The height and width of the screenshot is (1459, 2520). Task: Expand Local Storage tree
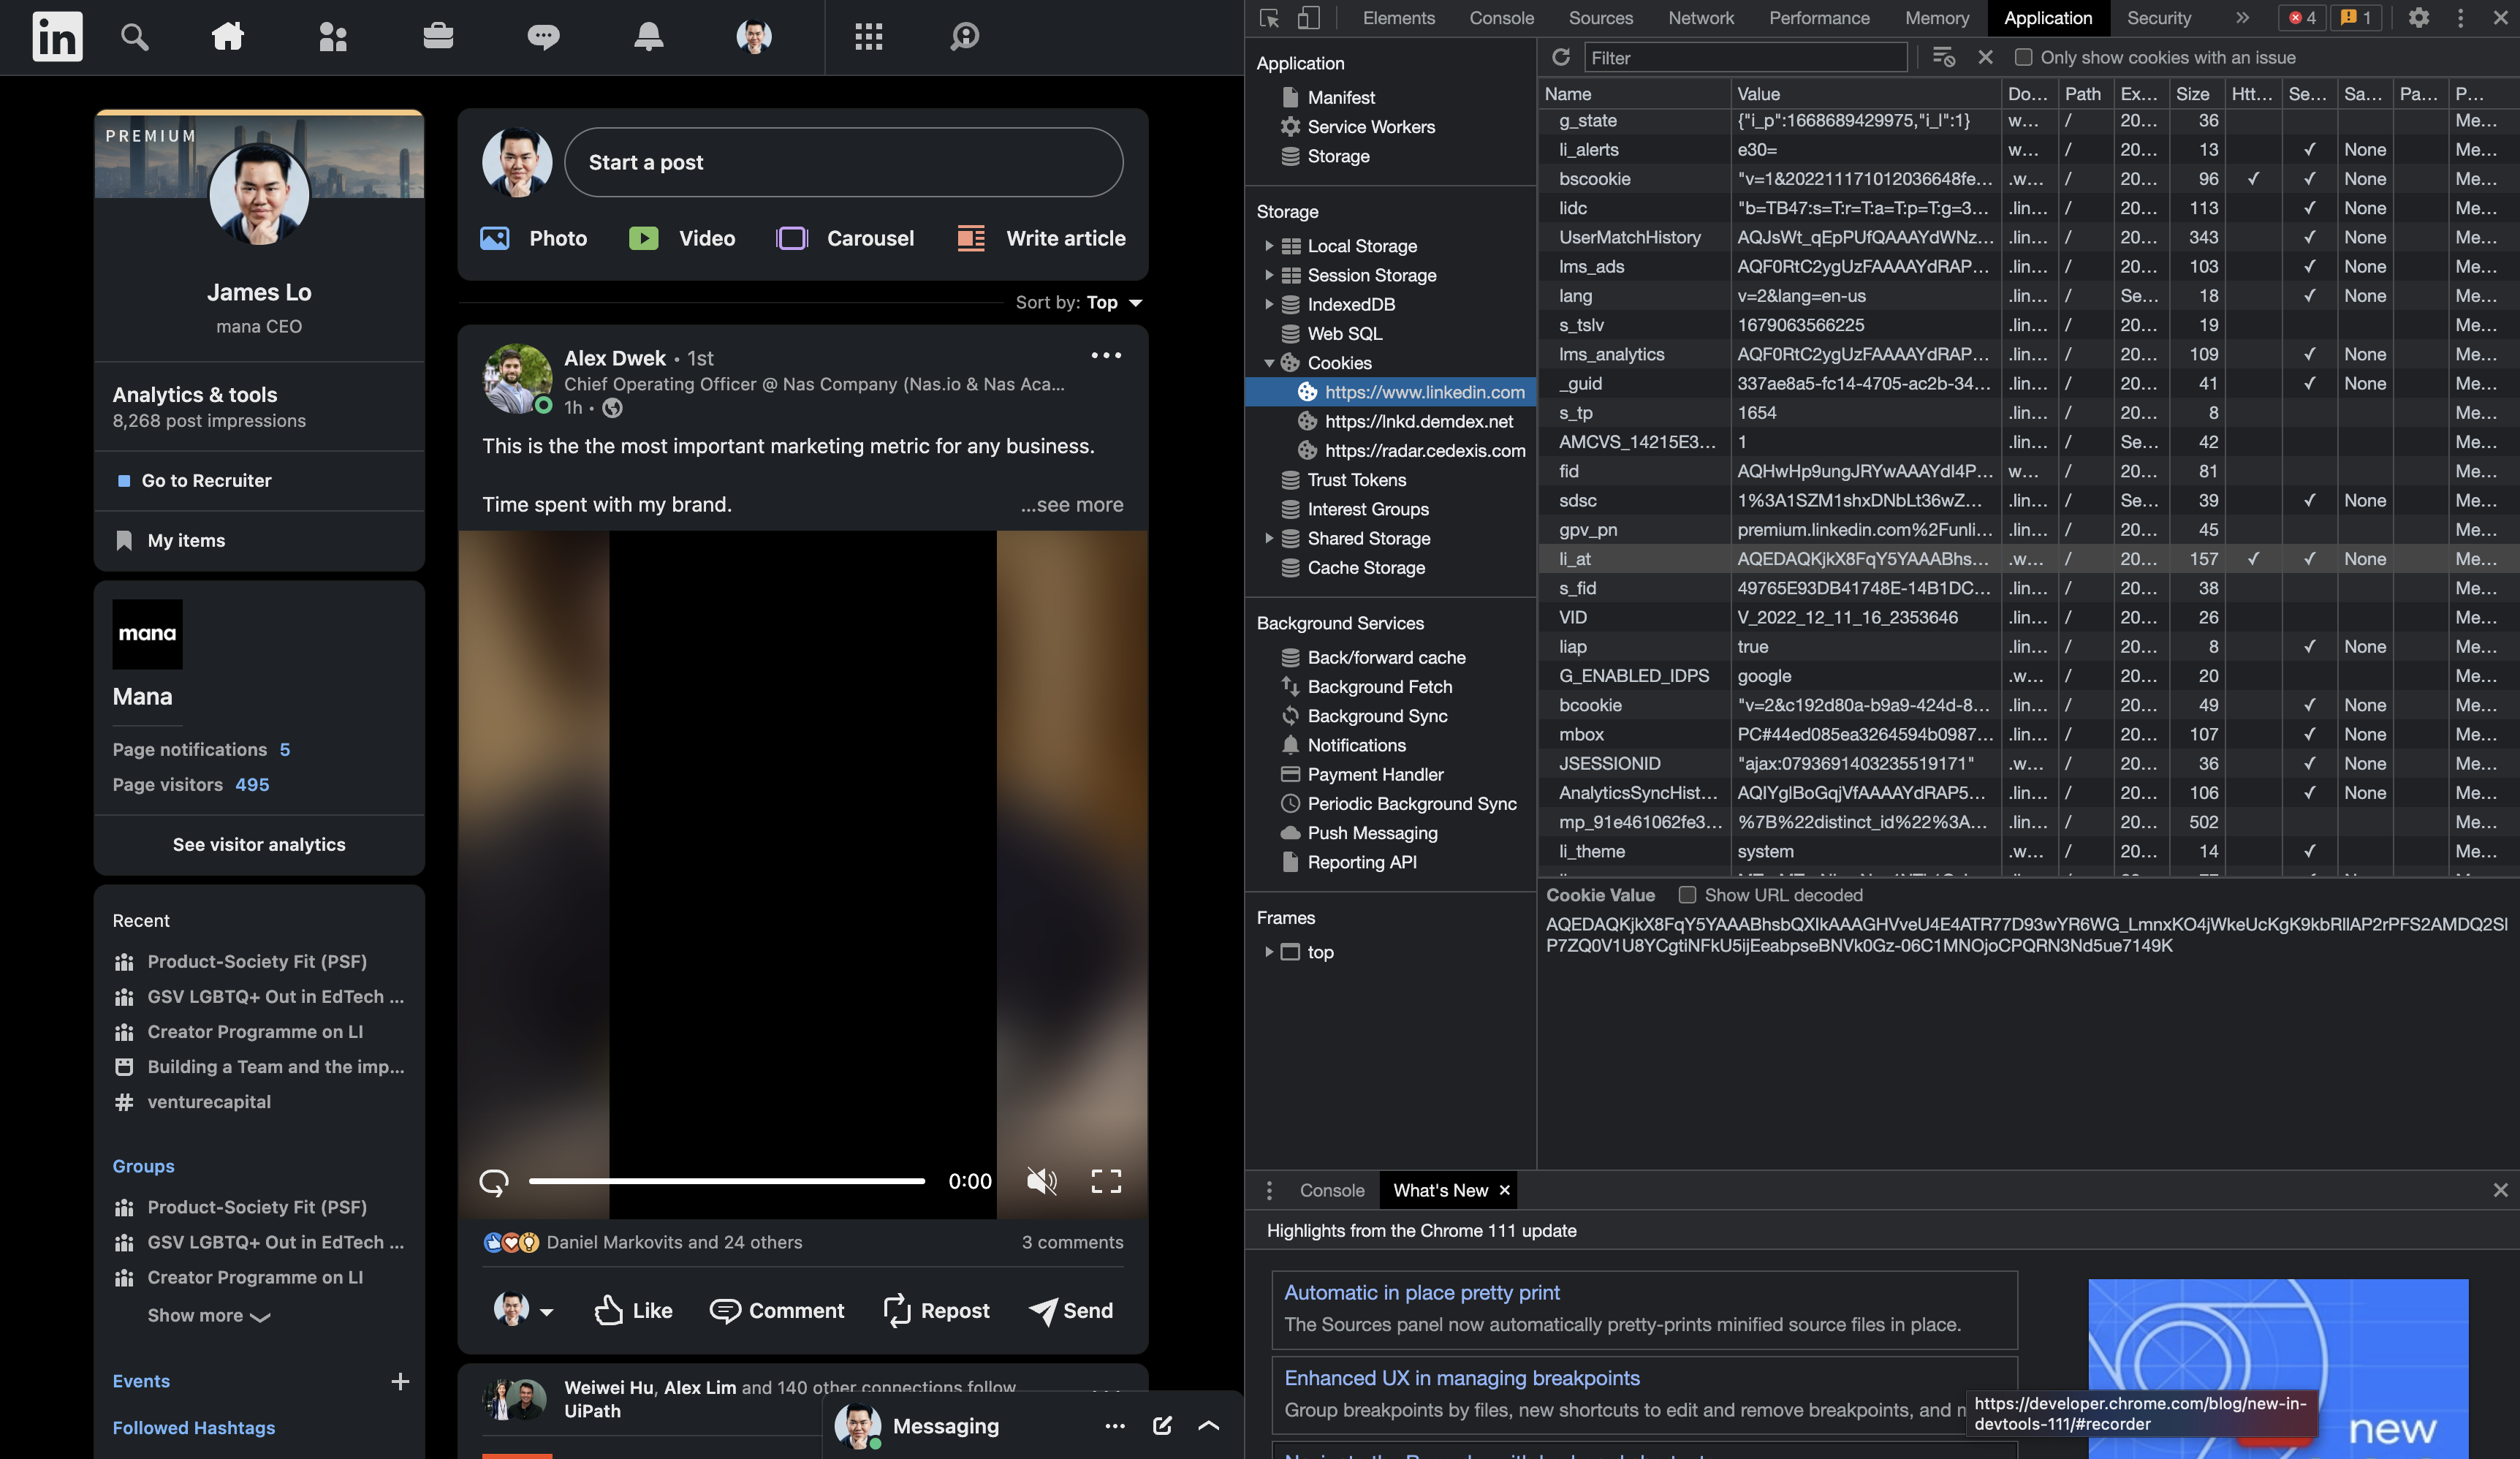click(x=1269, y=246)
